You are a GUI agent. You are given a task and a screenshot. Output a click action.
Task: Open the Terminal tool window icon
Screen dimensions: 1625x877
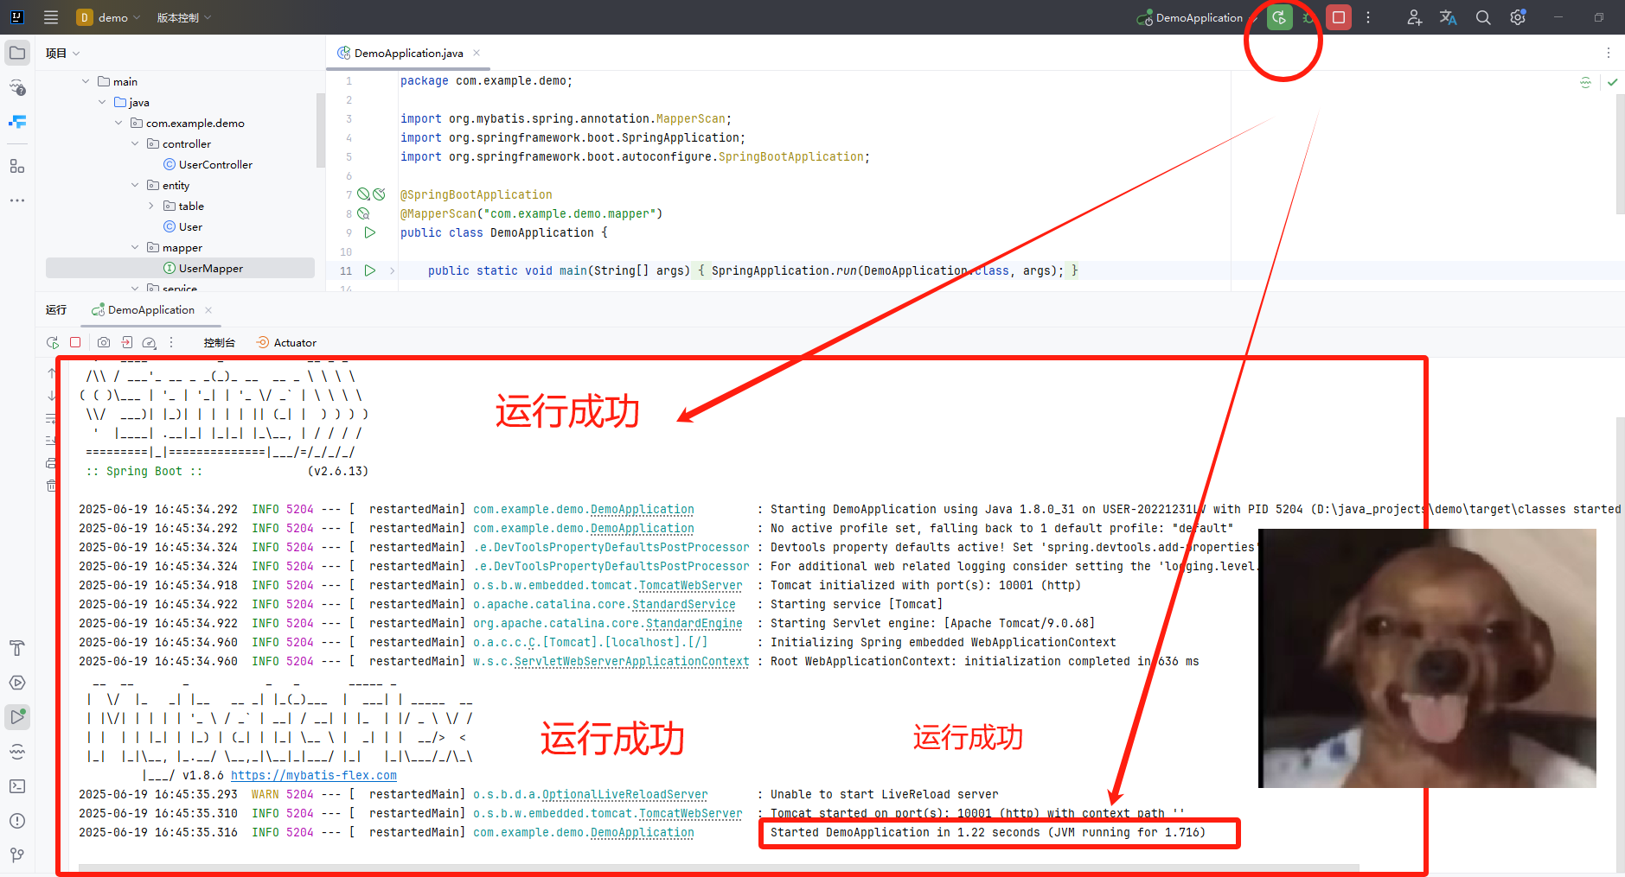click(x=17, y=786)
